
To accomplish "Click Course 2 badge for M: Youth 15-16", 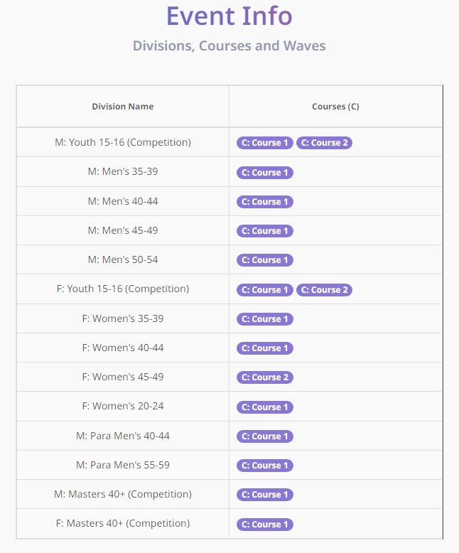I will point(324,143).
